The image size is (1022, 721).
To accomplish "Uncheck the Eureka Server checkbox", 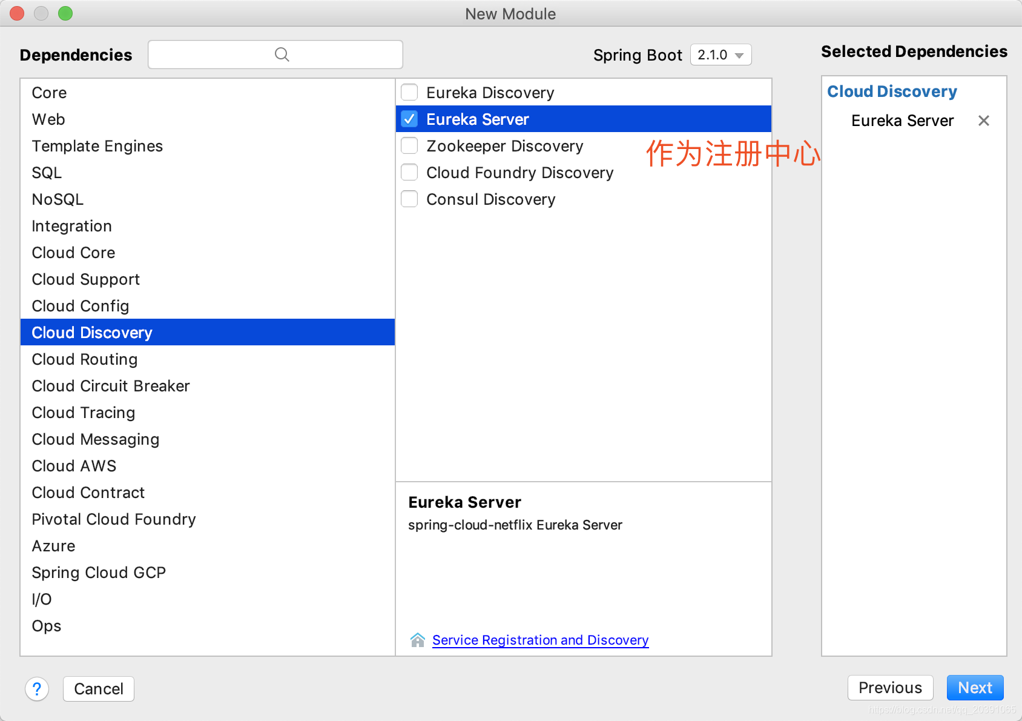I will click(409, 119).
